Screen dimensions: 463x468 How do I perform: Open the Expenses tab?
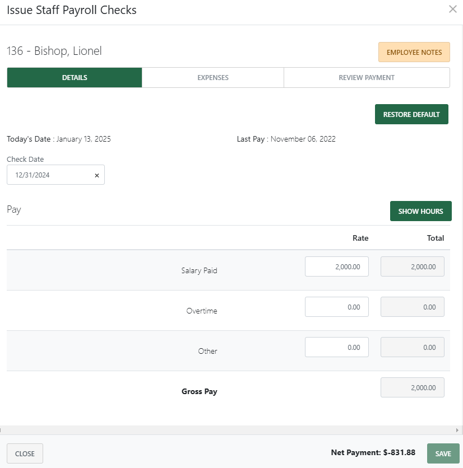pos(213,78)
